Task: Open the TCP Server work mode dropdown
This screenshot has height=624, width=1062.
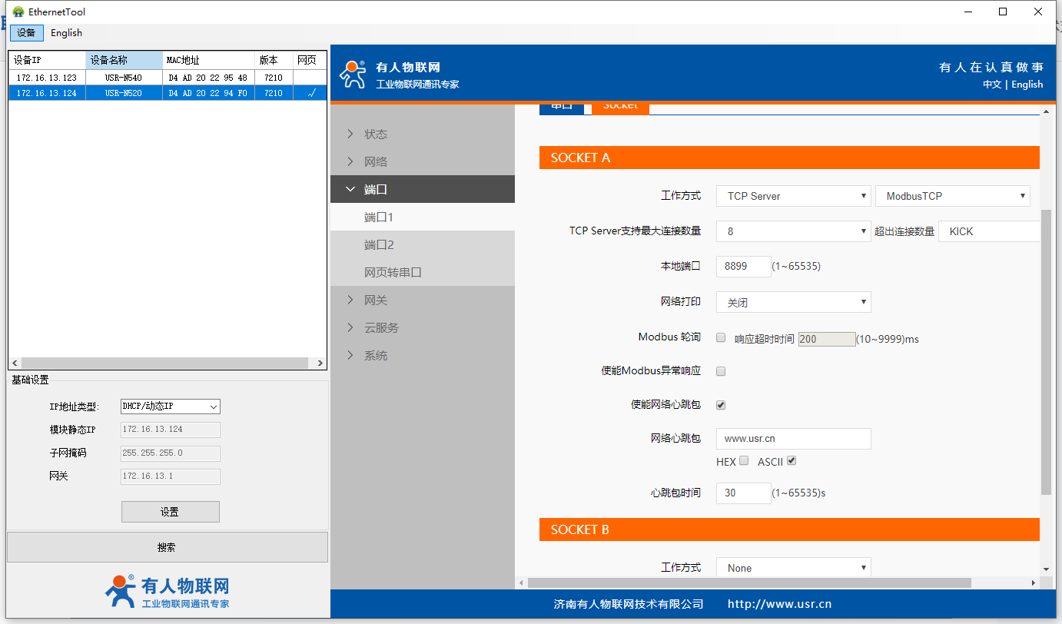Action: click(x=793, y=196)
